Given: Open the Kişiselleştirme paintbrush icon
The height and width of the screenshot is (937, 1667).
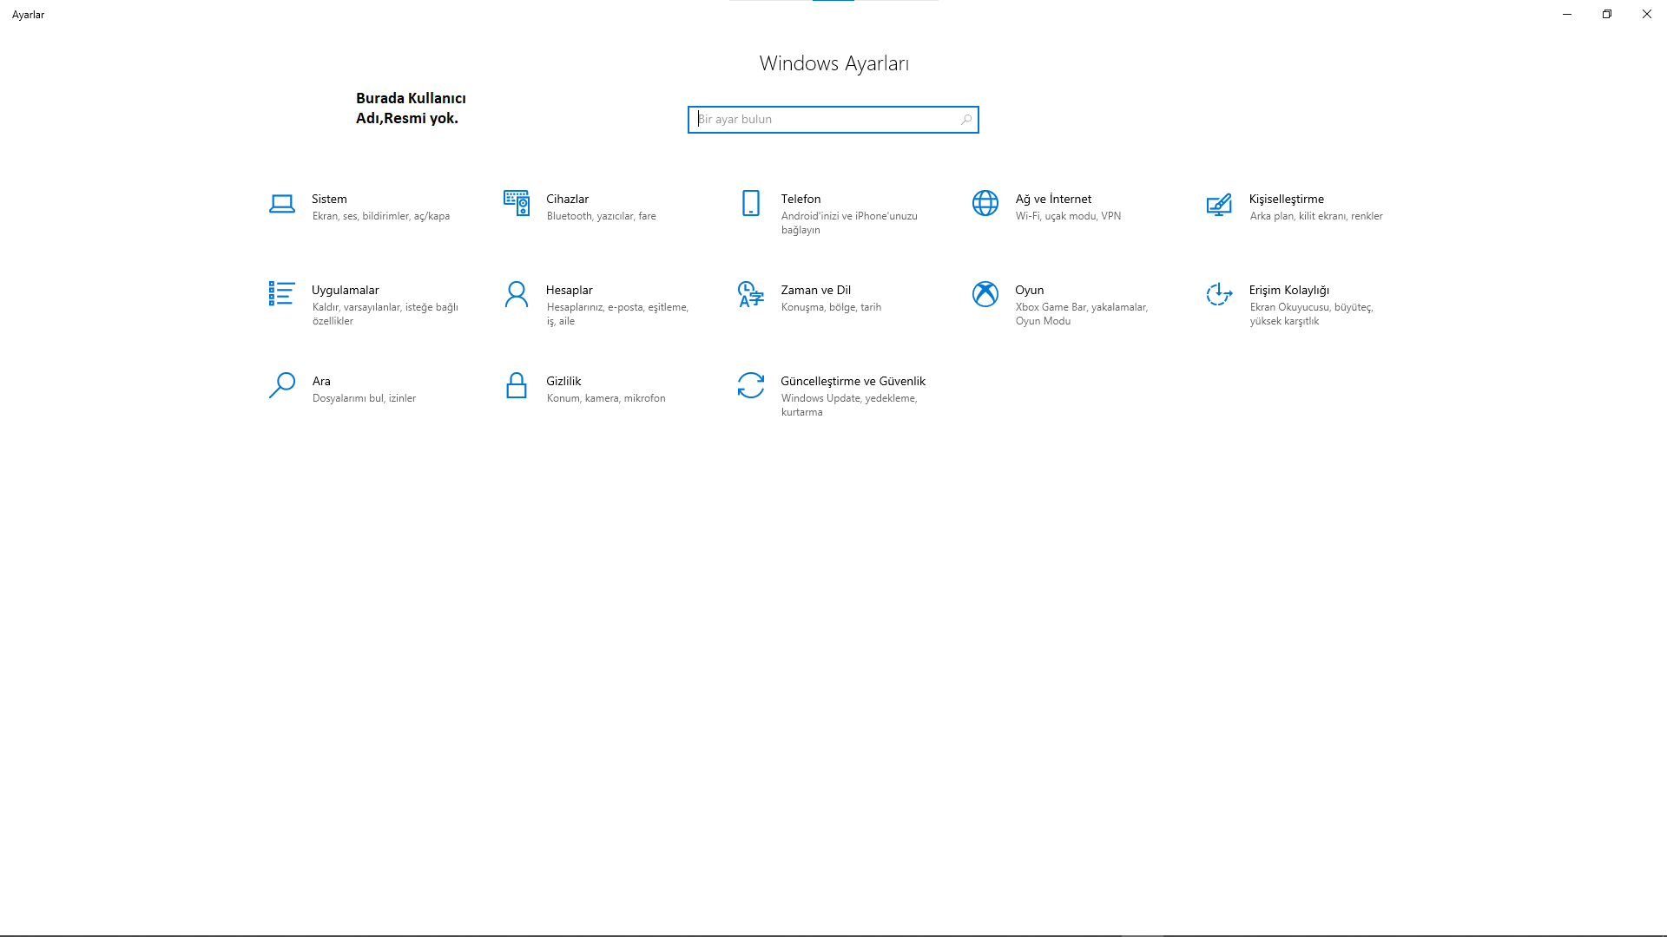Looking at the screenshot, I should pyautogui.click(x=1219, y=204).
